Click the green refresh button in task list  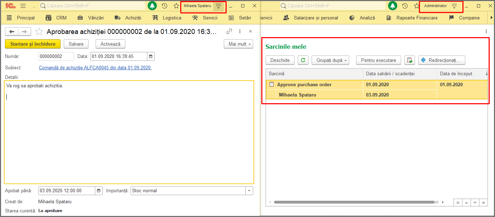tap(303, 60)
